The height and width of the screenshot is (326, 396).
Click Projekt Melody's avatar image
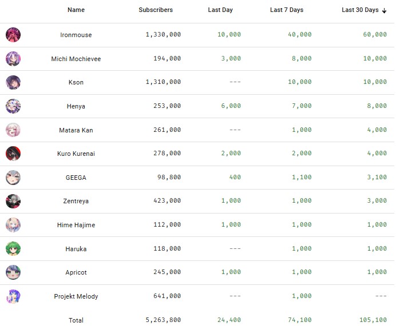tap(13, 296)
